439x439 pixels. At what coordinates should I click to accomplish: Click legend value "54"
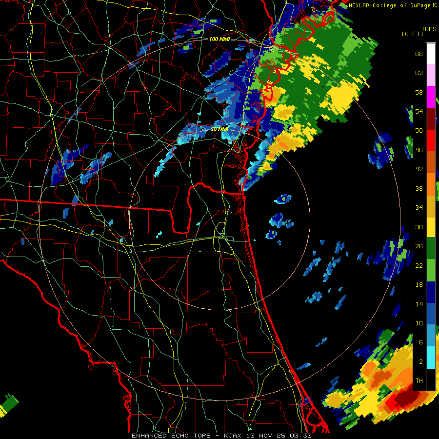419,111
